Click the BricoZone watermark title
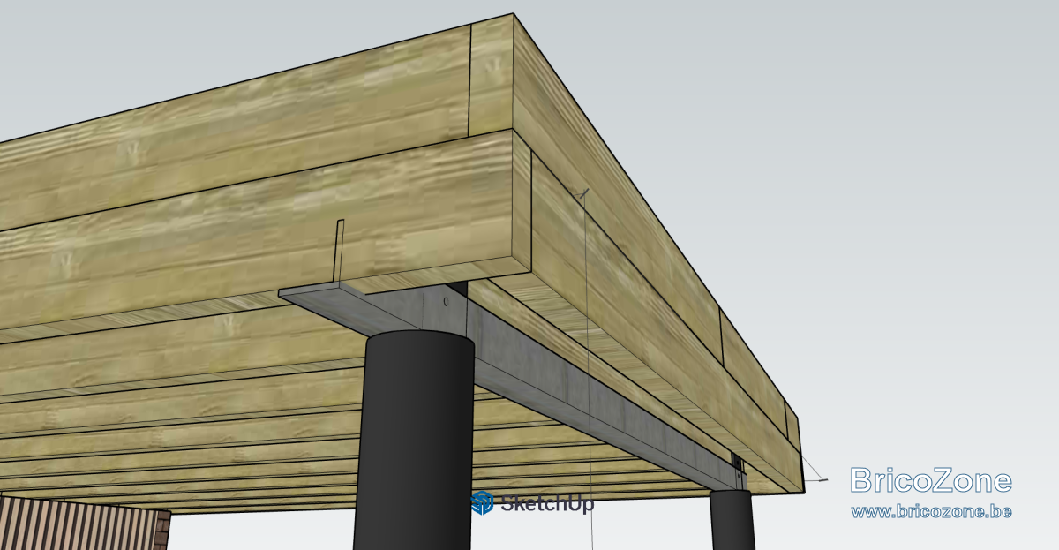The height and width of the screenshot is (550, 1059). (931, 480)
